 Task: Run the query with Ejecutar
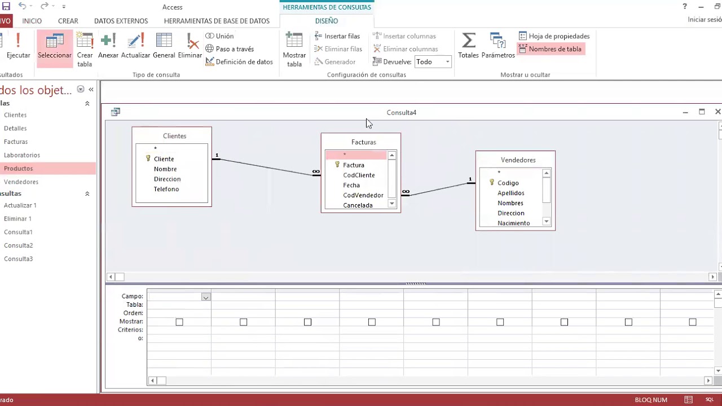(18, 46)
